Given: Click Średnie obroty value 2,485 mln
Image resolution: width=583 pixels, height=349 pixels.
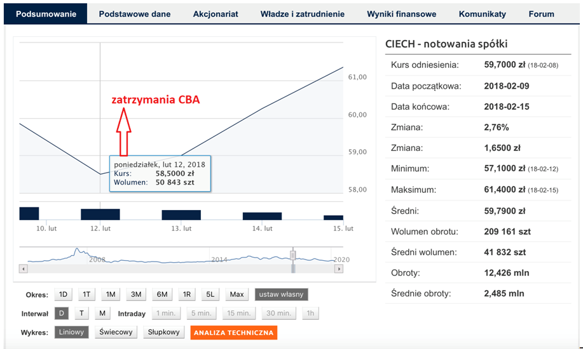Looking at the screenshot, I should tap(504, 294).
